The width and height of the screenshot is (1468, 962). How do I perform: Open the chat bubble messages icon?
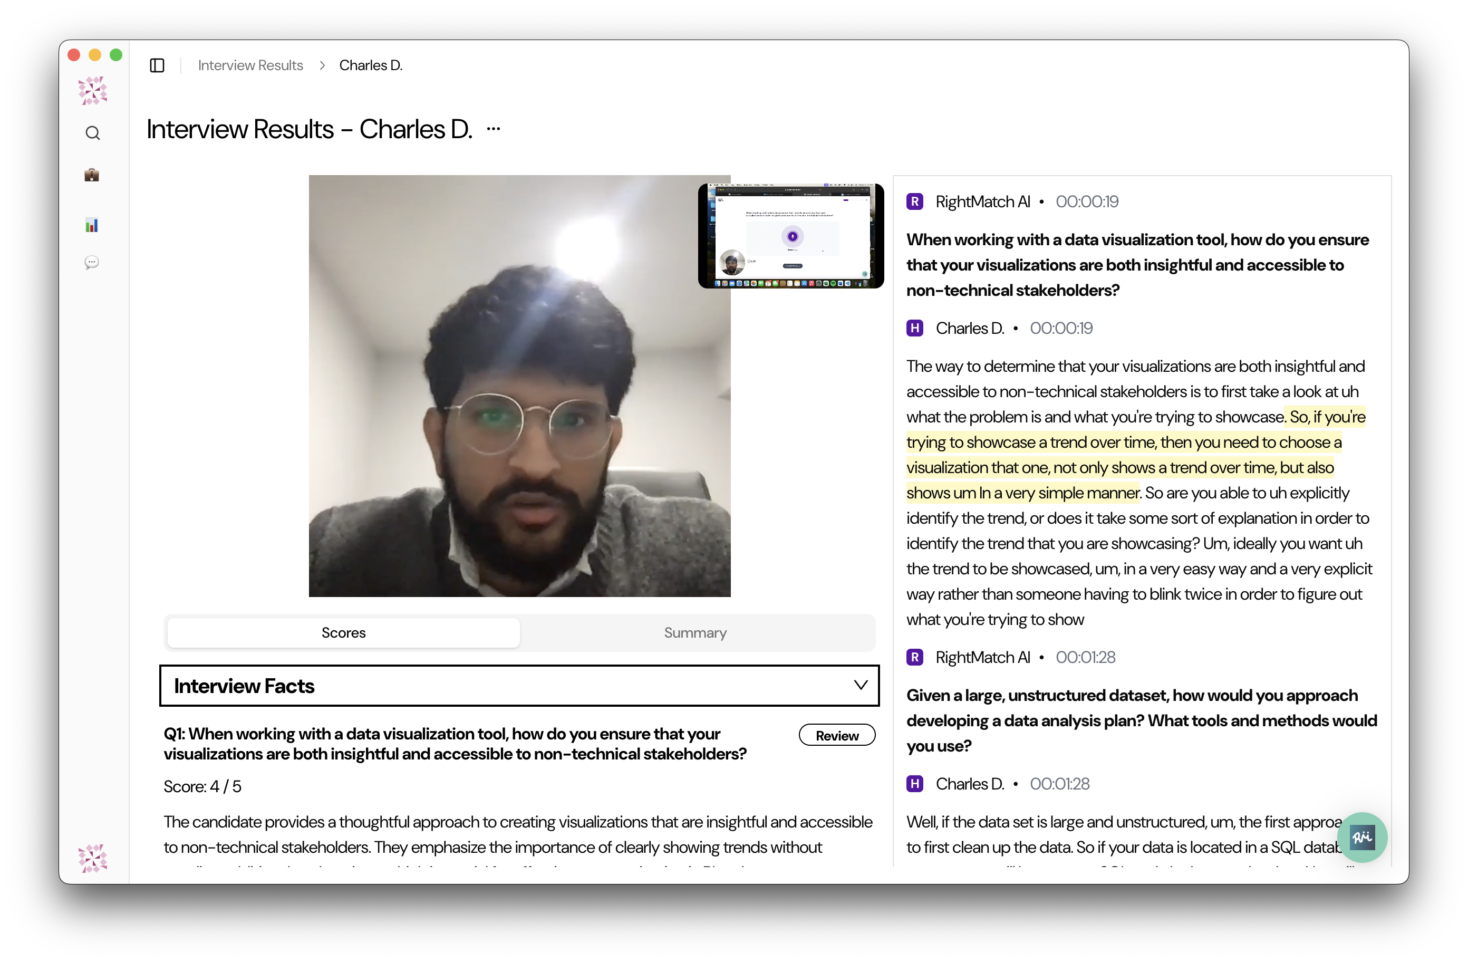pyautogui.click(x=92, y=262)
